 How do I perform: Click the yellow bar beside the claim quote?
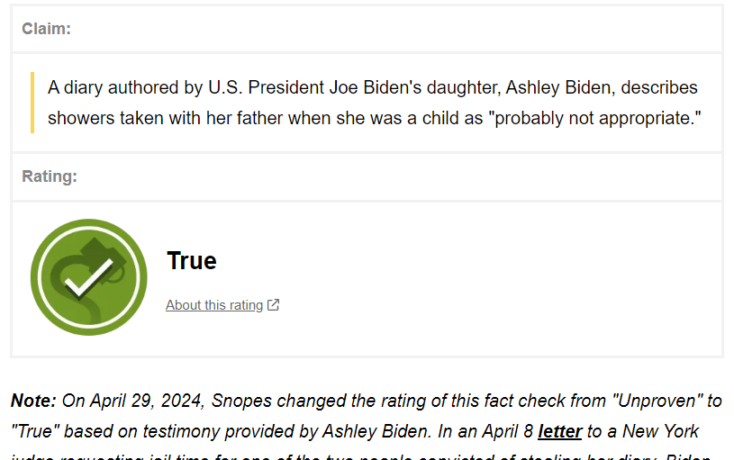(x=33, y=103)
